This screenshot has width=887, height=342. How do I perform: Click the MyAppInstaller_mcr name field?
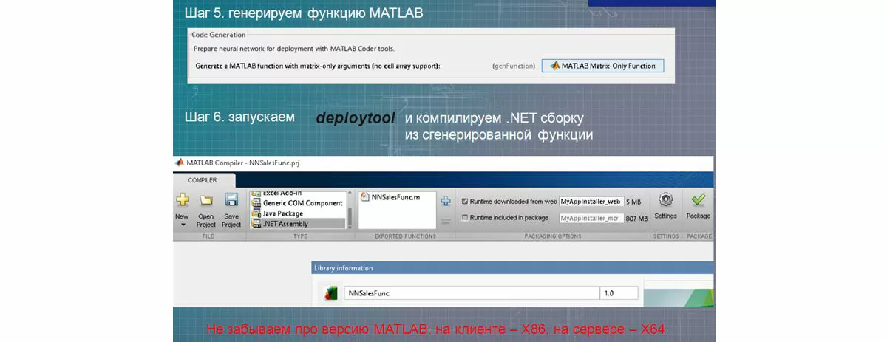click(591, 218)
